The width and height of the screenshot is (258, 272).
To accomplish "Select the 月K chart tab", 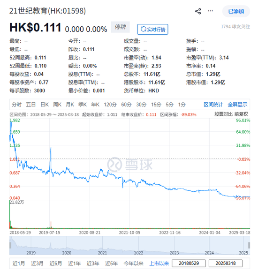I will 70,105.
